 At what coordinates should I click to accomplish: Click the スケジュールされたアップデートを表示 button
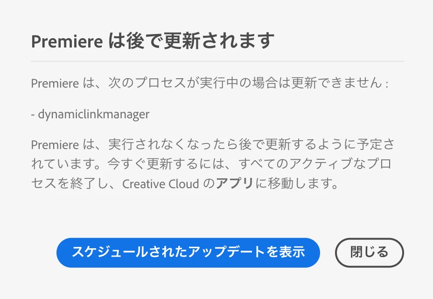188,252
